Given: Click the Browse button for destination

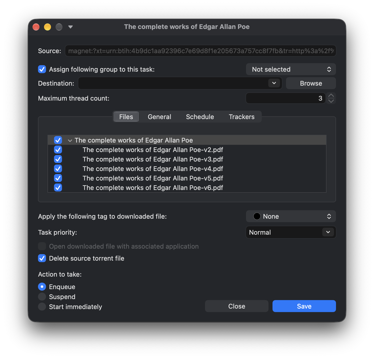Looking at the screenshot, I should pyautogui.click(x=311, y=83).
